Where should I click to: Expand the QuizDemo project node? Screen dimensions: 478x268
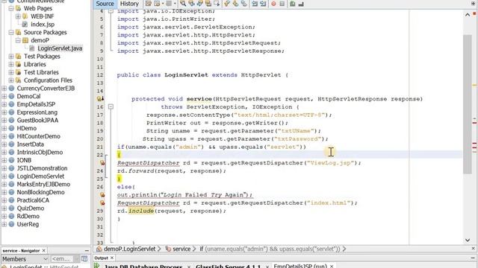pos(4,208)
